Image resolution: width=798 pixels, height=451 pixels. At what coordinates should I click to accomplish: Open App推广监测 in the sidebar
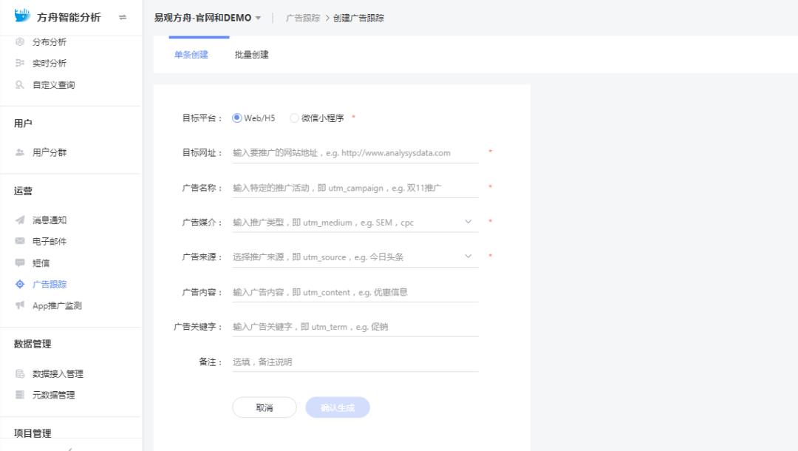pos(57,305)
